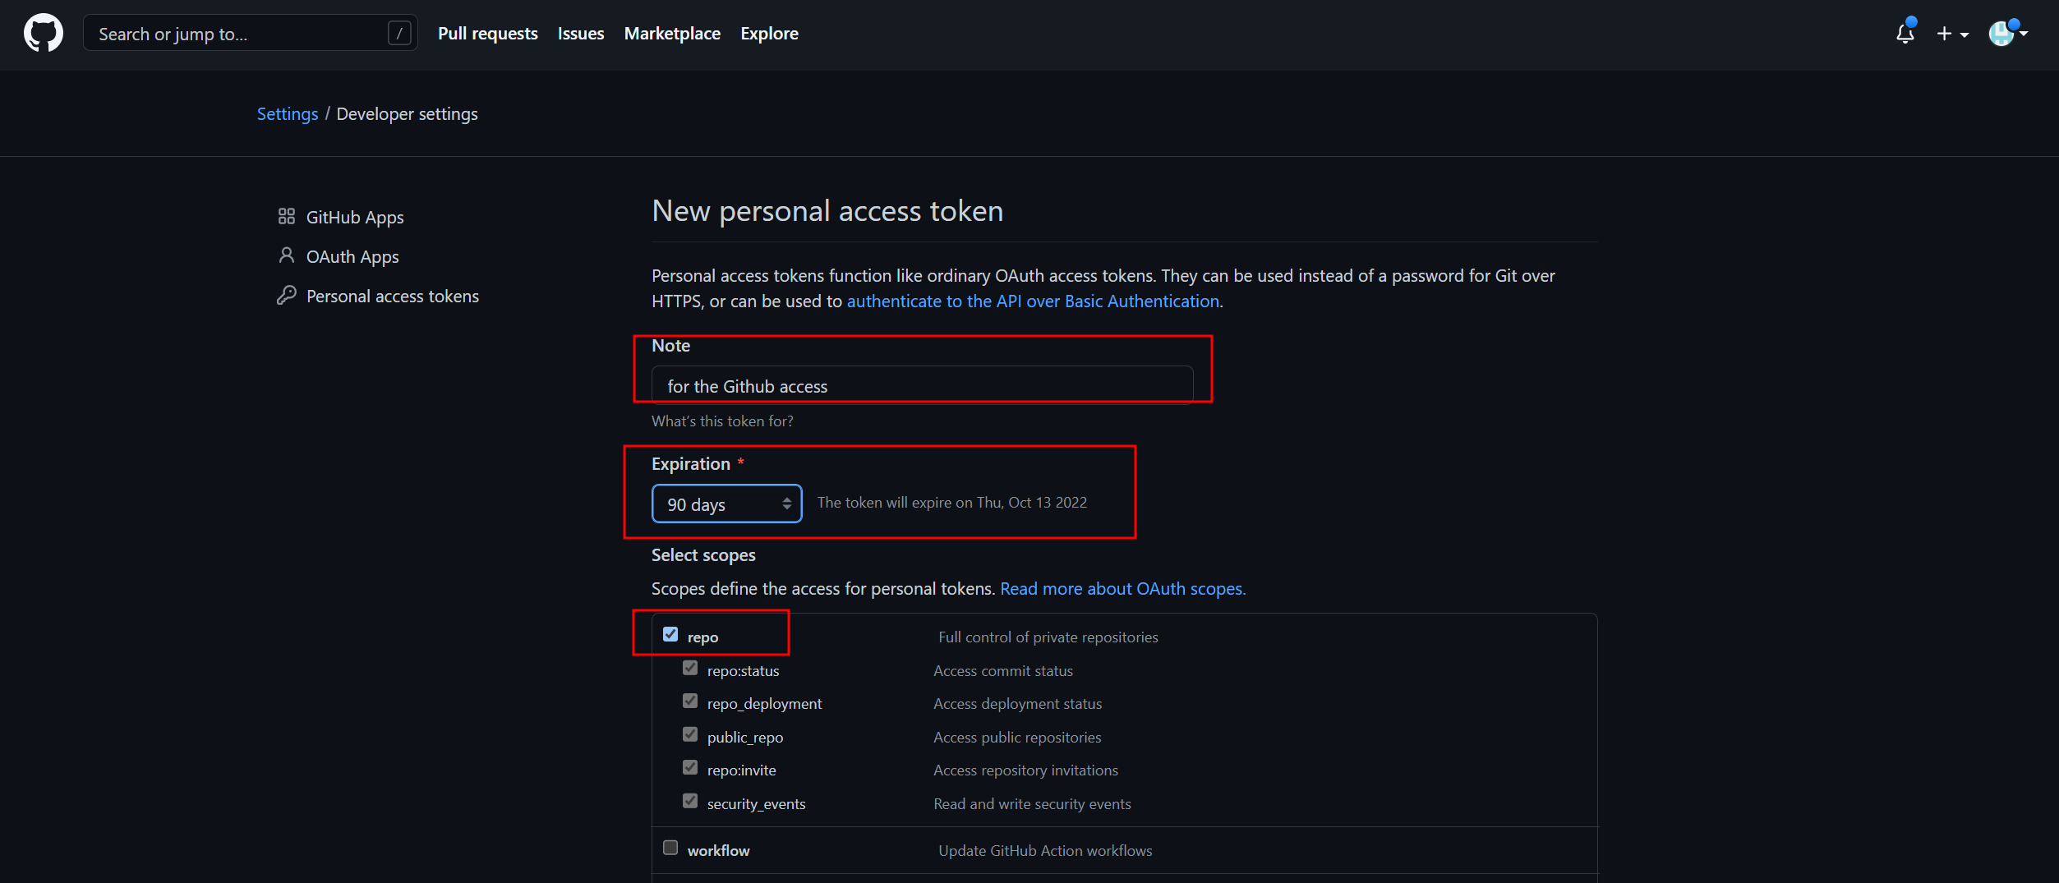Toggle the public_repo checkbox
2059x883 pixels.
click(690, 734)
